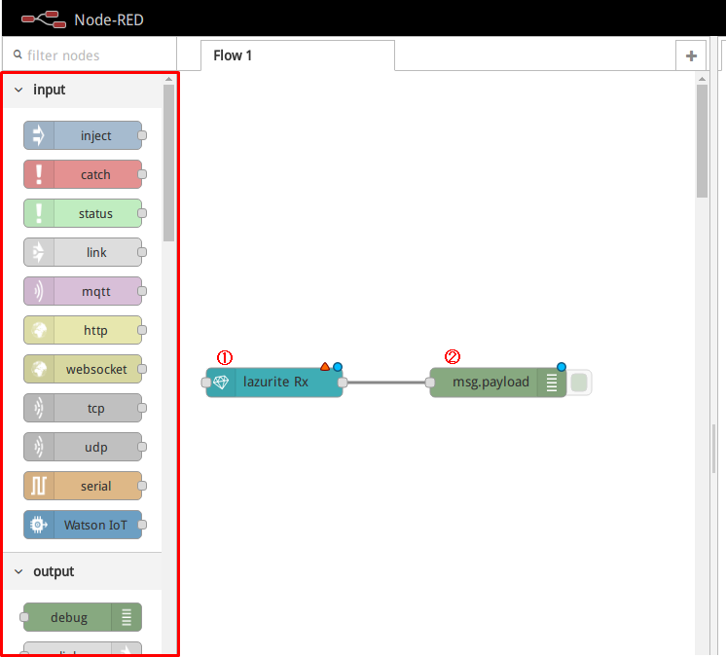Click the lazurite Rx node on canvas
The width and height of the screenshot is (726, 657).
(x=274, y=382)
